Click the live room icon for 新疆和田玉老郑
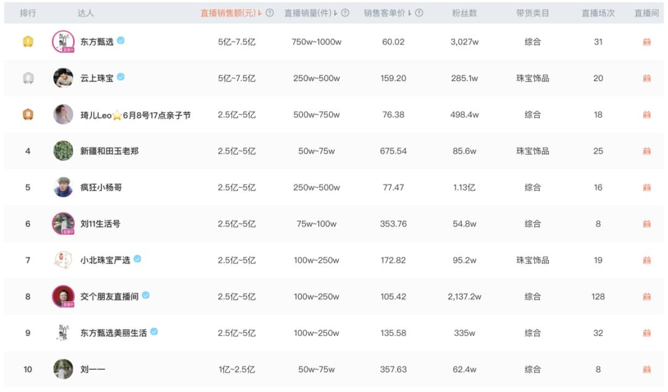Viewport: 668px width, 392px height. [647, 151]
